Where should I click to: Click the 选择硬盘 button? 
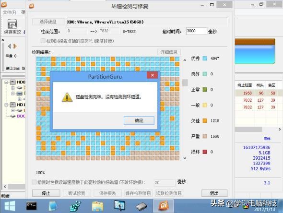pyautogui.click(x=48, y=22)
